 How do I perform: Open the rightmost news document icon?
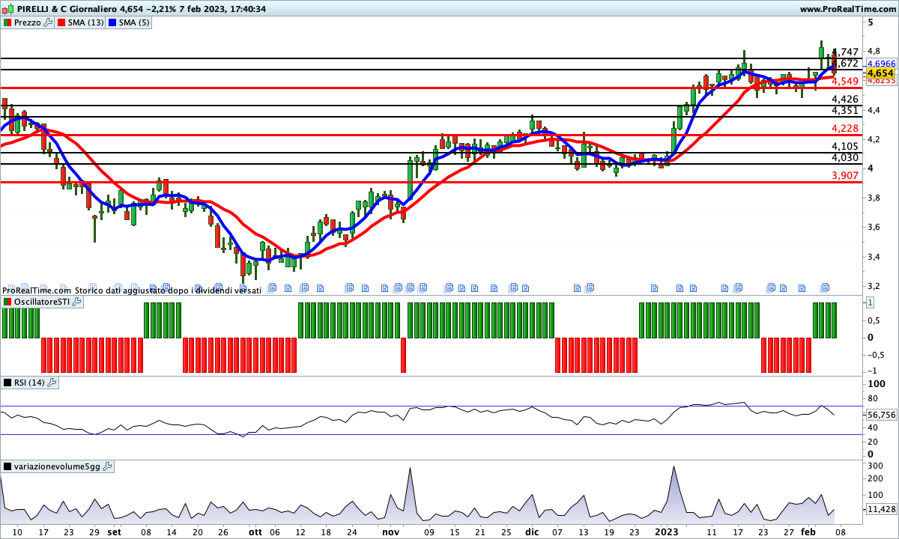826,287
